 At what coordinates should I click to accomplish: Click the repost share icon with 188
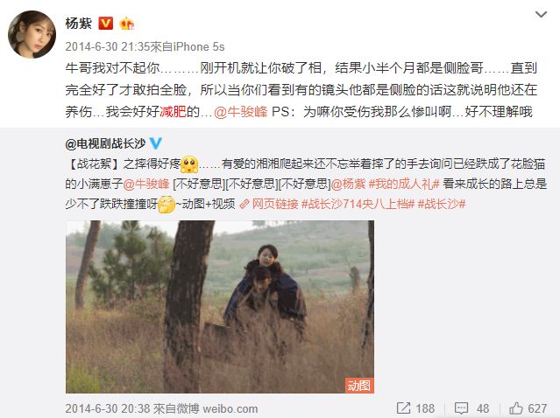[415, 408]
